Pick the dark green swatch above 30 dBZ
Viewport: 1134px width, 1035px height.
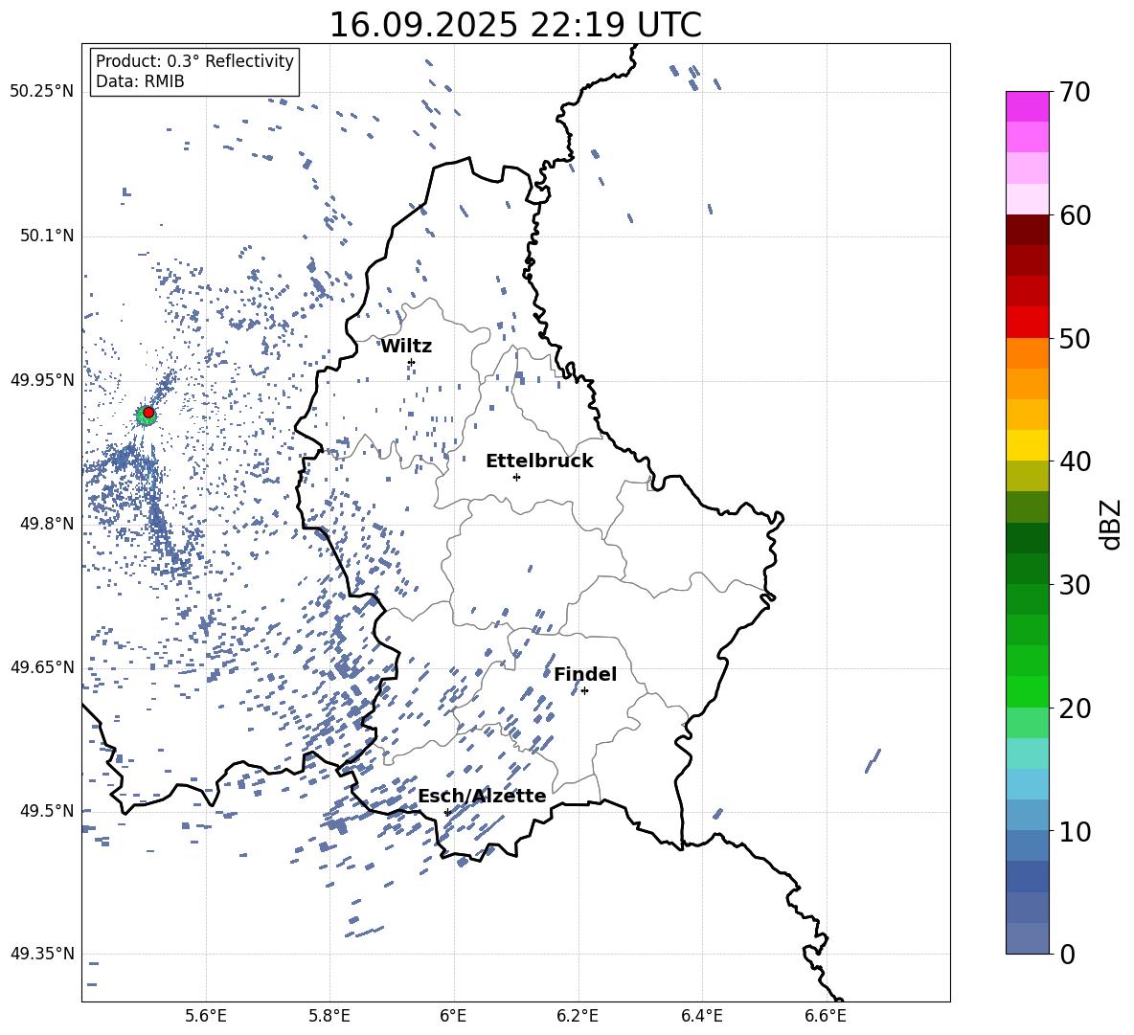click(x=1028, y=569)
